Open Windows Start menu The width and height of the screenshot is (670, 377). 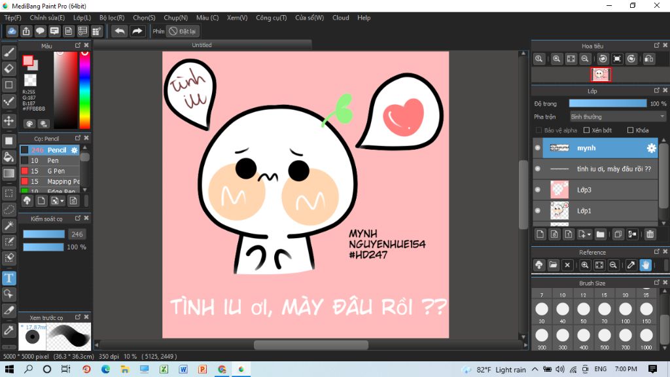tap(9, 369)
